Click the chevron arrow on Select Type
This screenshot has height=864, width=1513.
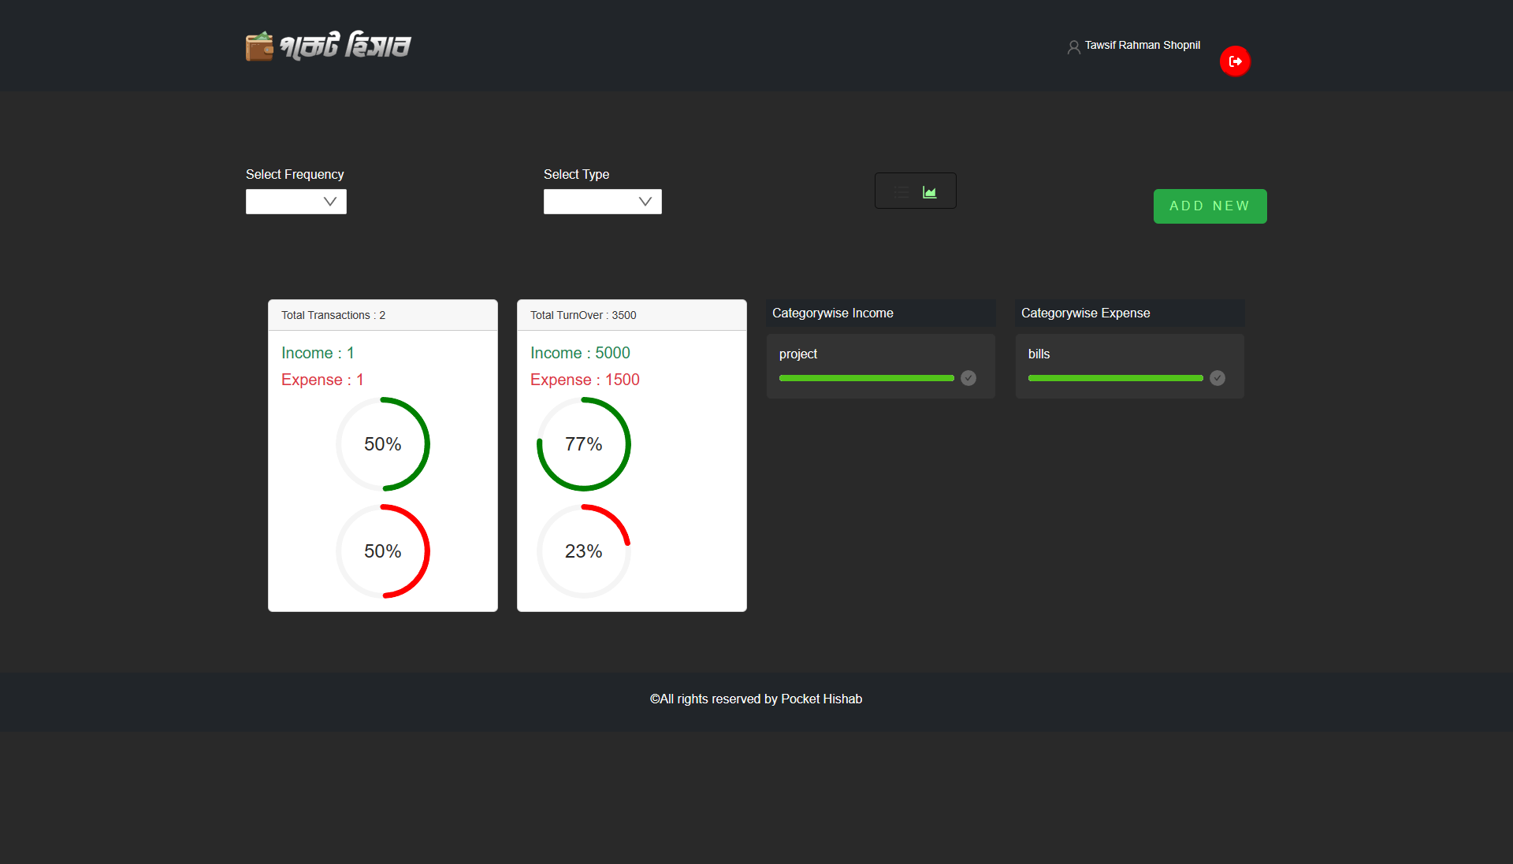pos(644,202)
